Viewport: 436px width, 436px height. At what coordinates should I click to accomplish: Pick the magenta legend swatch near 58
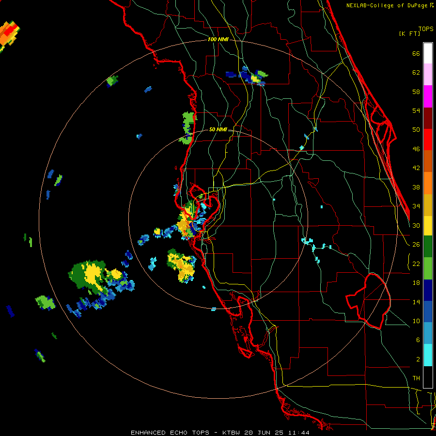pyautogui.click(x=428, y=96)
